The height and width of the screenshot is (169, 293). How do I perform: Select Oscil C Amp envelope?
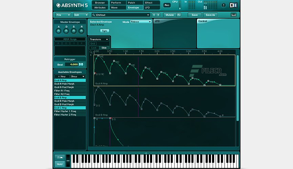click(70, 108)
